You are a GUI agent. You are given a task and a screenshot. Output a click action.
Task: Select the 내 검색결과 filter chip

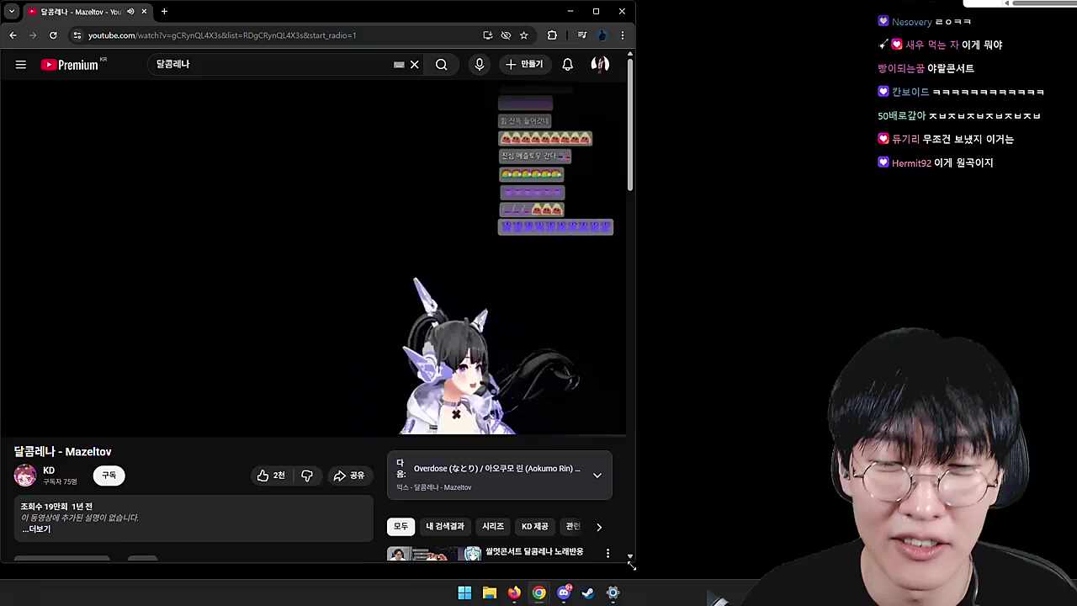[x=445, y=527]
